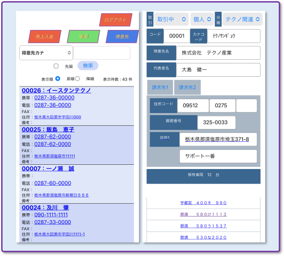
Task: Open address 栃木県大田原市宇田川000
Action: pyautogui.click(x=58, y=117)
